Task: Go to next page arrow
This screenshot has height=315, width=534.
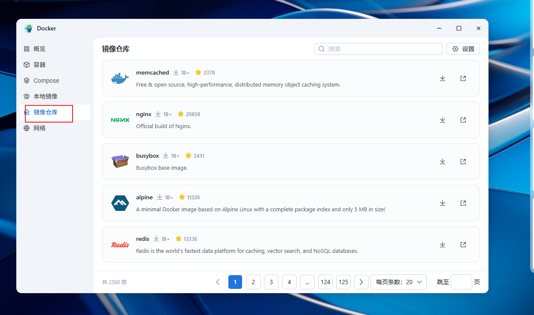Action: click(361, 282)
